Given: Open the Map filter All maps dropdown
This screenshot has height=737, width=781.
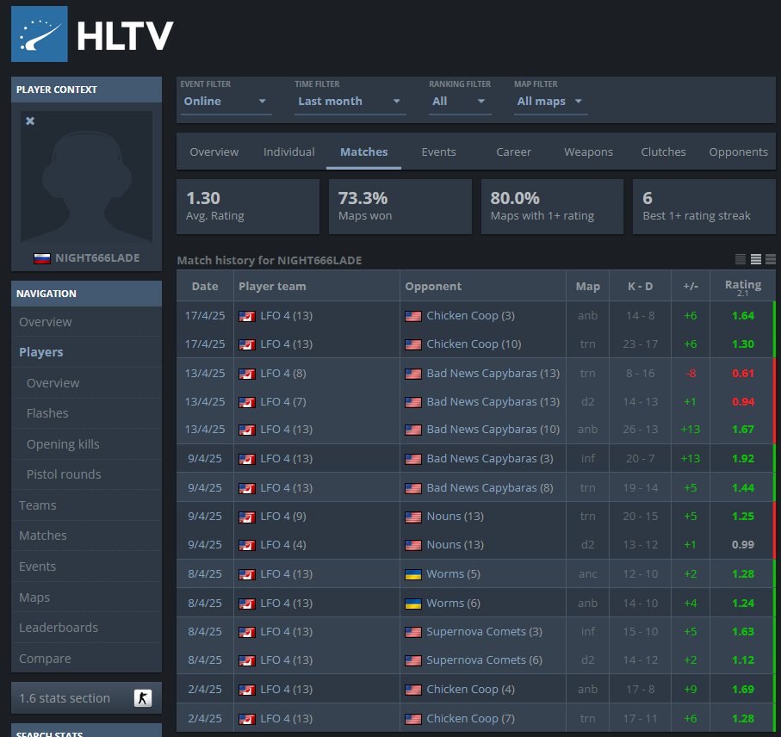Looking at the screenshot, I should click(x=550, y=101).
